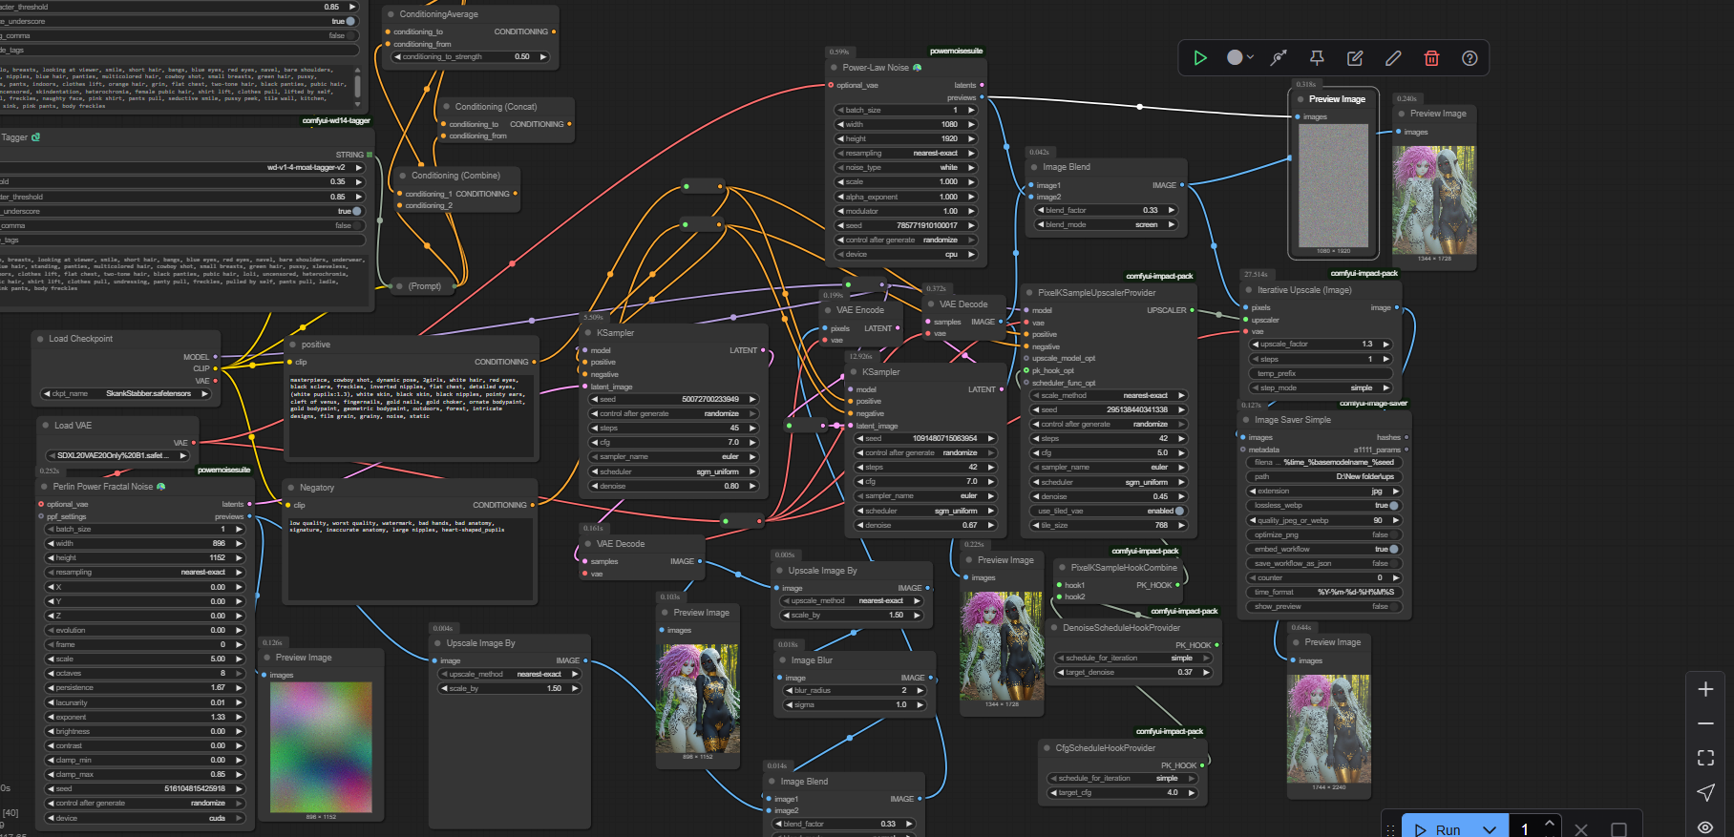This screenshot has height=837, width=1734.
Task: Open the Perlin noise gradient preview thumbnail
Action: coord(320,747)
